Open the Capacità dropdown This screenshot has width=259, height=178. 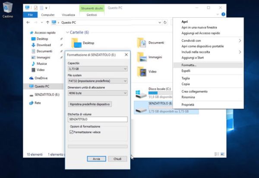pyautogui.click(x=98, y=69)
